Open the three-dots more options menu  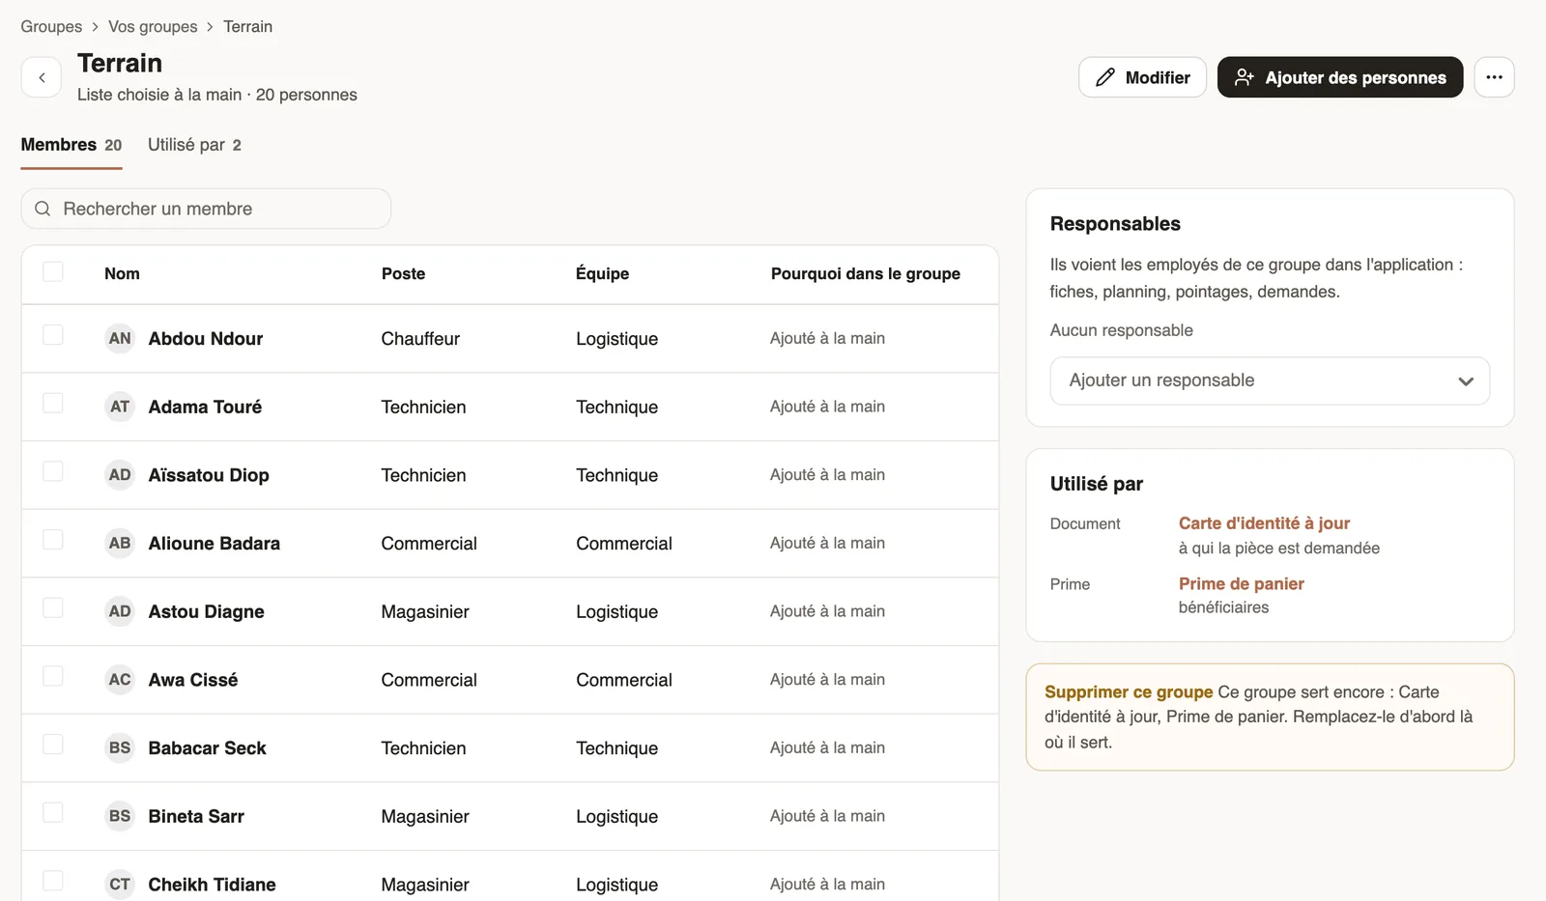[x=1494, y=77]
